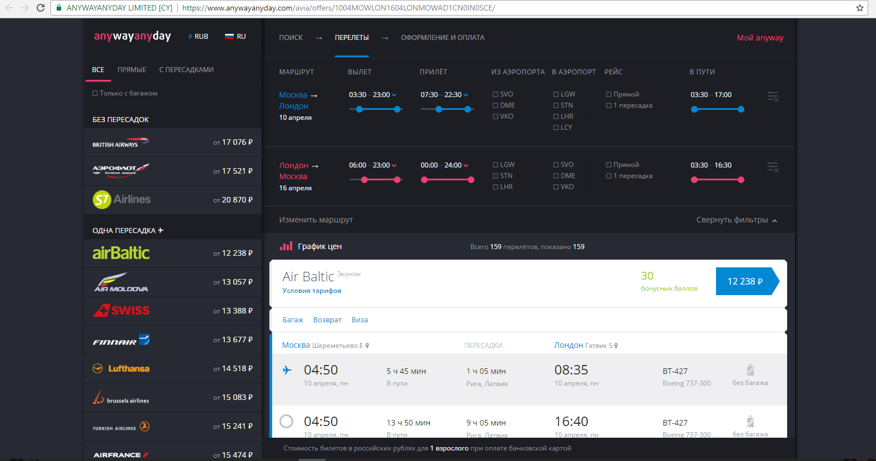Click left handle of London departure 06:00–23:00 slider

point(364,180)
